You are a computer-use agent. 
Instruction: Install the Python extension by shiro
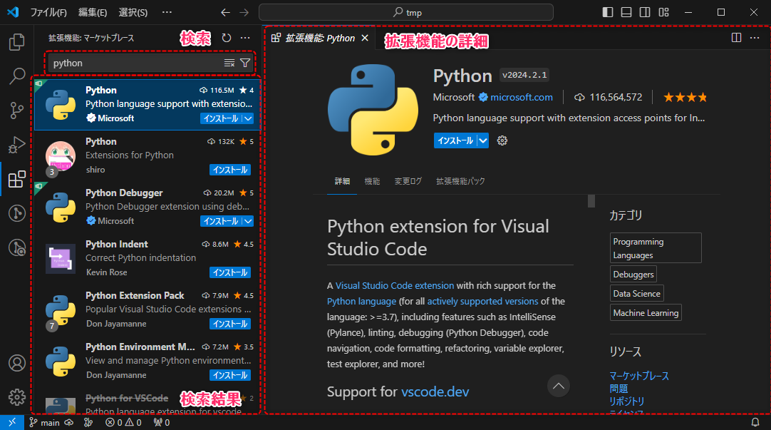(230, 170)
